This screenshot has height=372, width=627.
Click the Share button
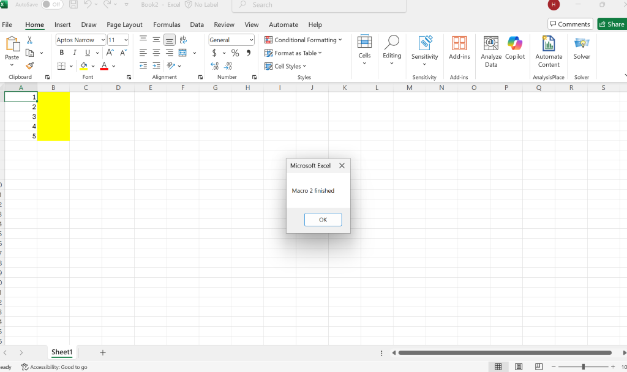coord(612,24)
